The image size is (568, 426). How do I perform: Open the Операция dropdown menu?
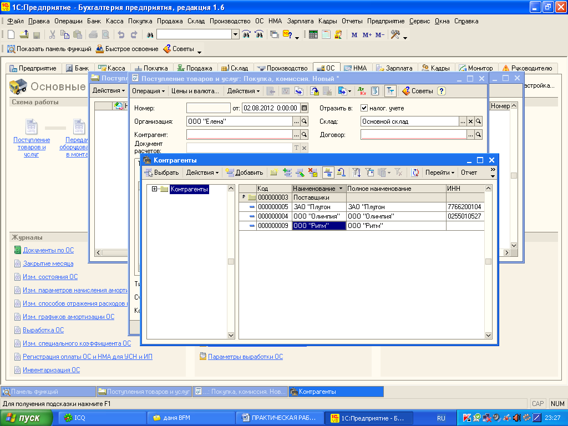tap(148, 91)
